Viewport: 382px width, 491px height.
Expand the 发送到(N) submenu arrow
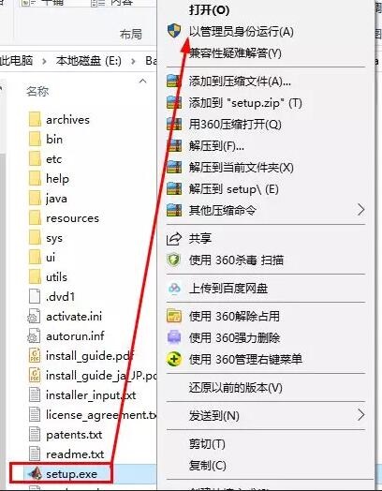(x=360, y=415)
